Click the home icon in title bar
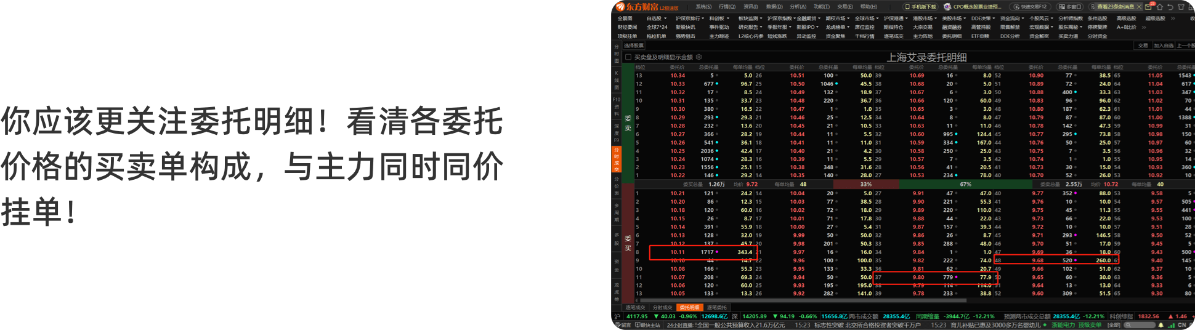The width and height of the screenshot is (1195, 330). click(1160, 7)
